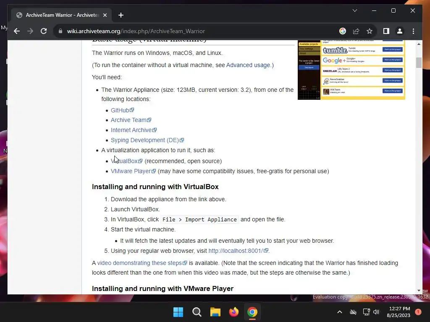Click the address bar URL

[x=136, y=31]
